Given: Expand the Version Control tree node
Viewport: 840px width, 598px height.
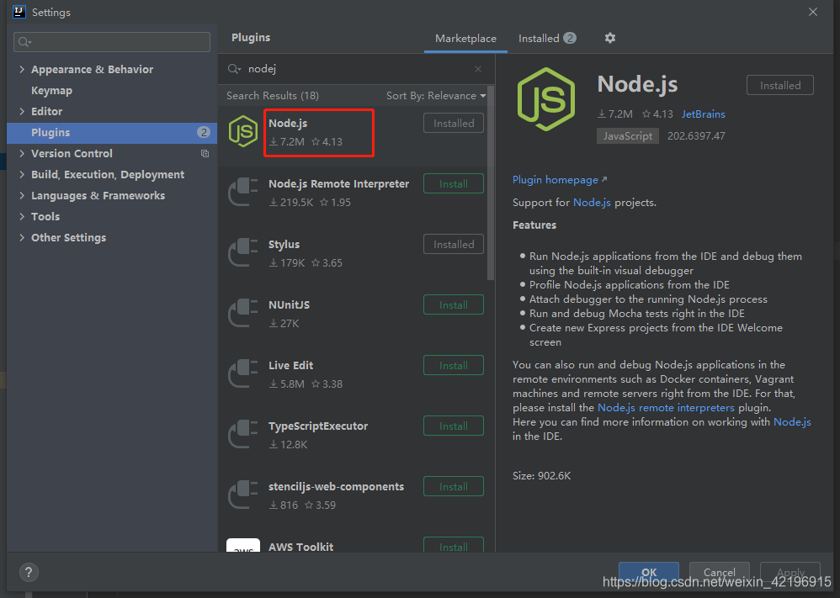Looking at the screenshot, I should click(22, 154).
